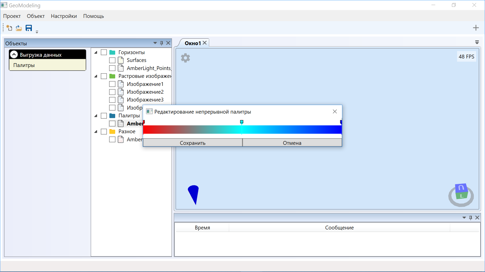Check the Разное folder checkbox
Screen dimensions: 485x272
pos(104,131)
